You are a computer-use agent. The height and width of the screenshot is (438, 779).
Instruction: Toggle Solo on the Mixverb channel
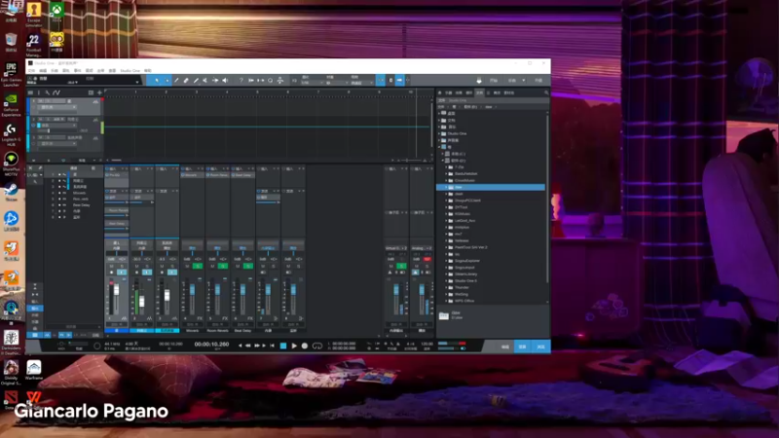click(x=198, y=266)
